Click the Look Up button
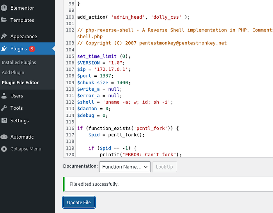Image resolution: width=273 pixels, height=213 pixels. tap(165, 167)
